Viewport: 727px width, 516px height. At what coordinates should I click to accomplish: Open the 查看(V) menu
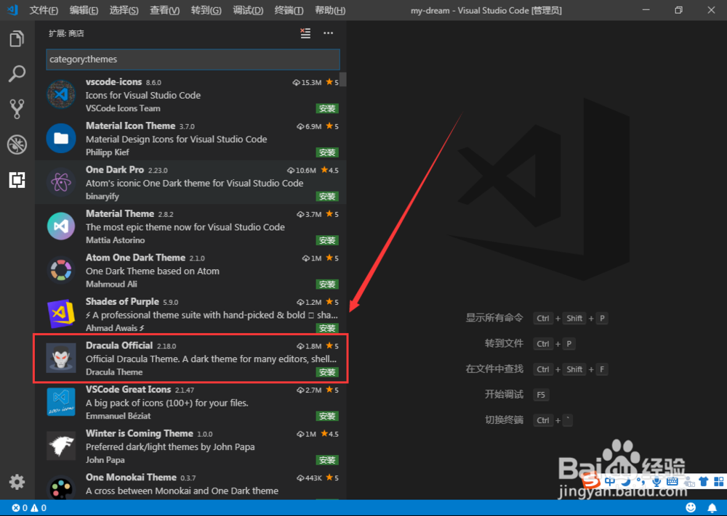click(164, 10)
